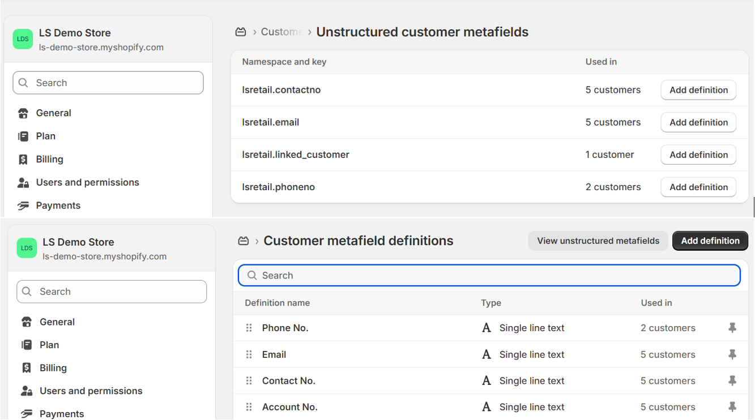The image size is (755, 420).
Task: Add definition for lsretail.linked_customer
Action: pyautogui.click(x=698, y=155)
